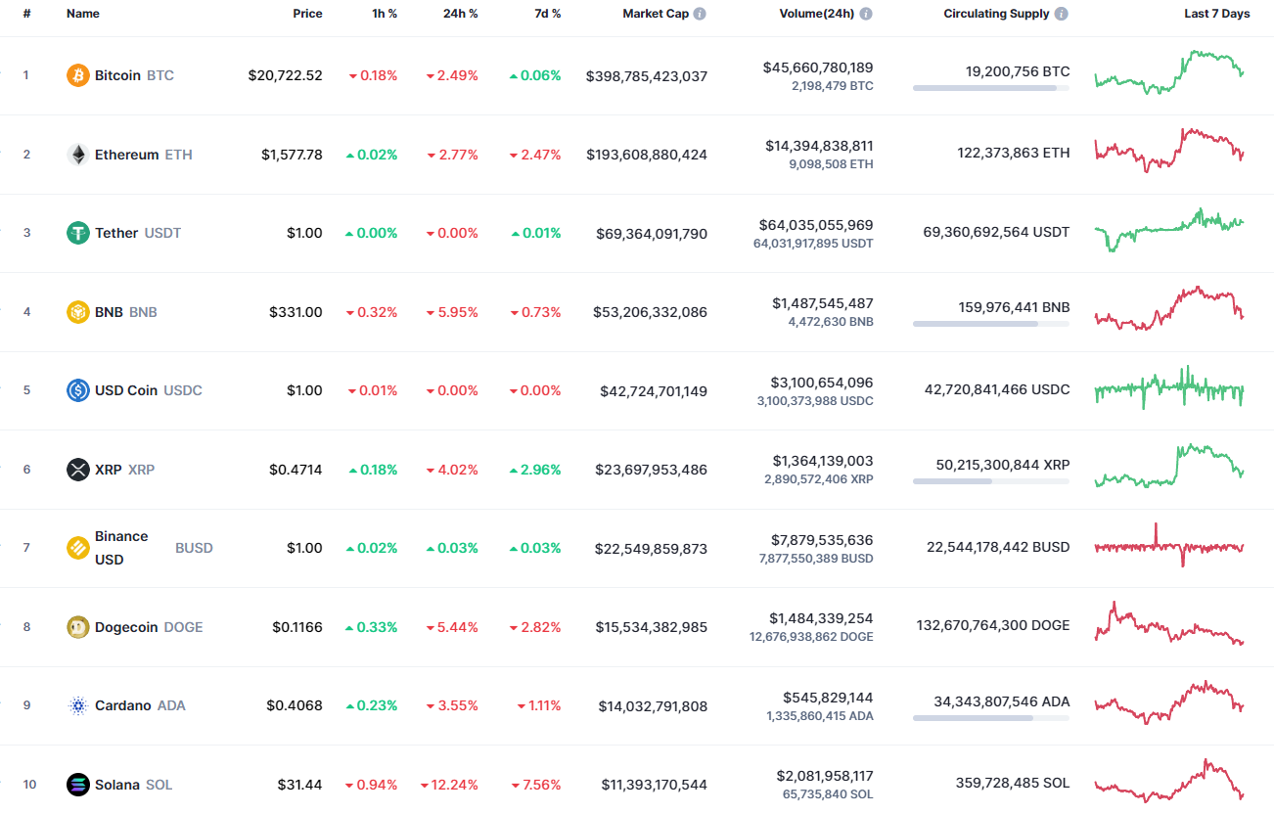This screenshot has height=814, width=1274.
Task: Select the 1h % column header
Action: pyautogui.click(x=385, y=14)
